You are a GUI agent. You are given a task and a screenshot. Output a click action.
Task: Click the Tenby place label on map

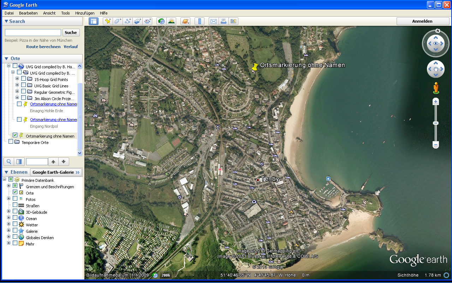[270, 179]
